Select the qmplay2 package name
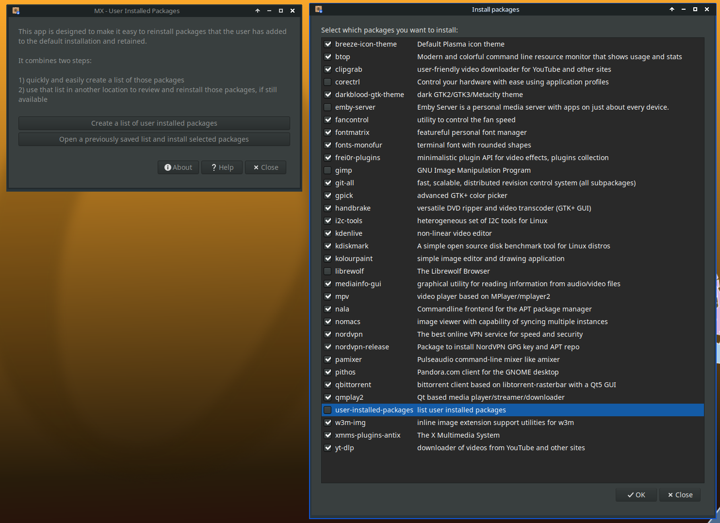Screen dimensions: 720x523 point(349,397)
